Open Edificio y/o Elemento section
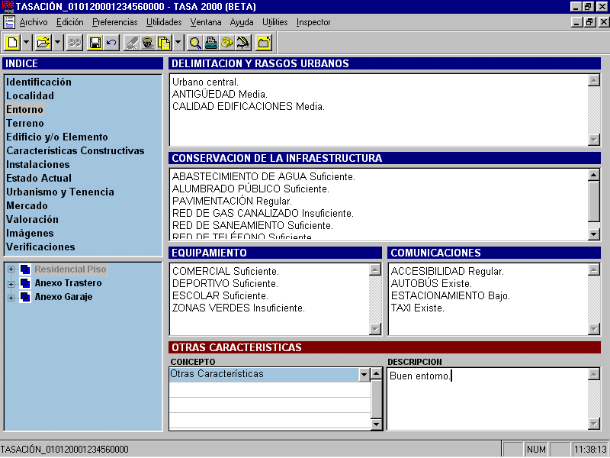 tap(56, 137)
